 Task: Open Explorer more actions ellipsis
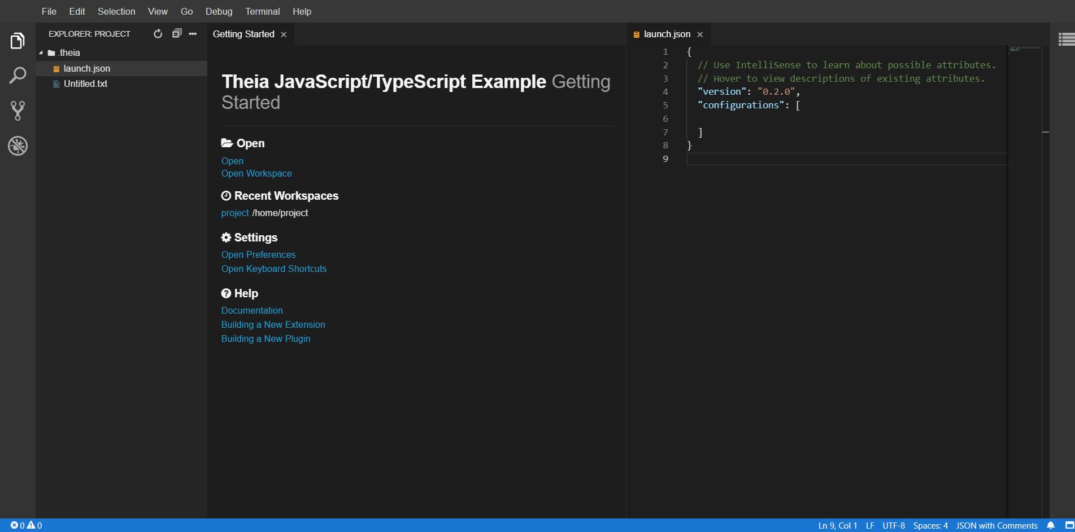pyautogui.click(x=193, y=34)
